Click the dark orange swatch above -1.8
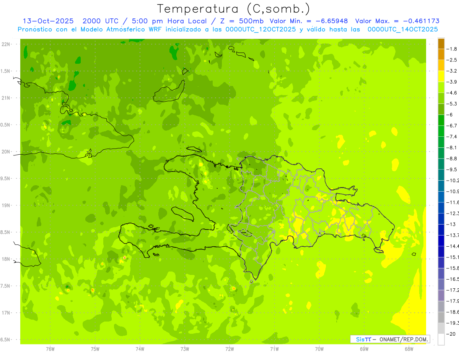459x354 pixels. (x=441, y=44)
